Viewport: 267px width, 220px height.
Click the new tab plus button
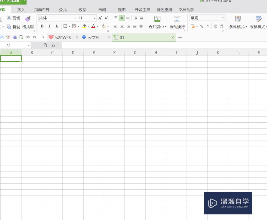click(x=180, y=38)
